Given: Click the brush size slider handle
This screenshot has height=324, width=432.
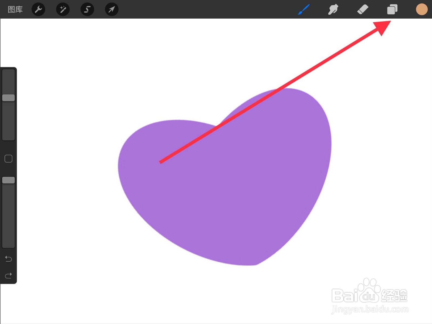Looking at the screenshot, I should coord(8,98).
